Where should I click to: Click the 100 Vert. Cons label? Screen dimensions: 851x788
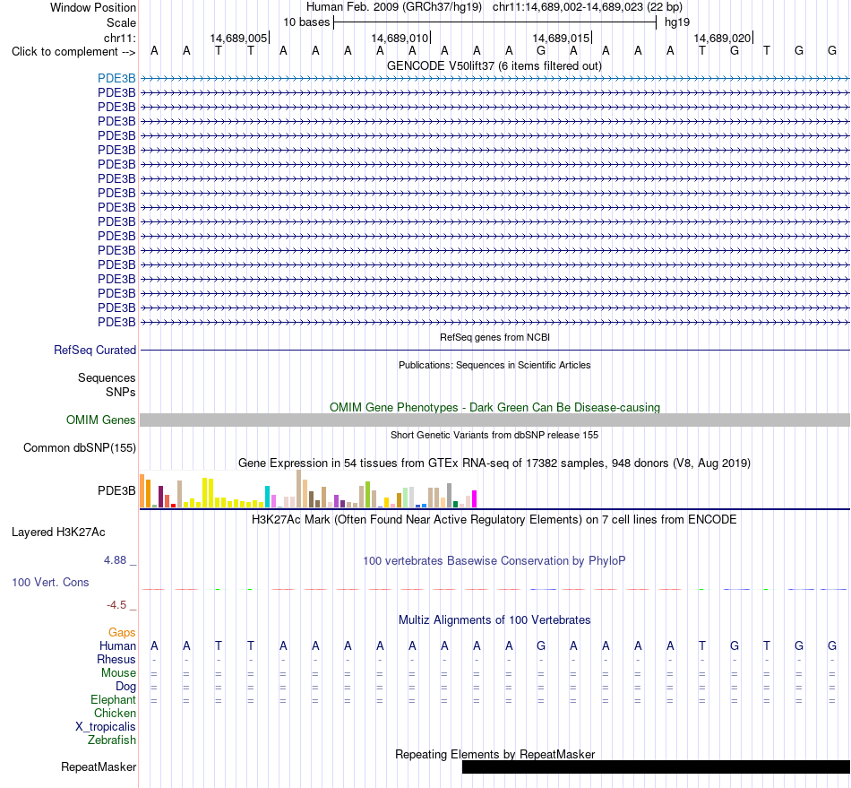[50, 582]
